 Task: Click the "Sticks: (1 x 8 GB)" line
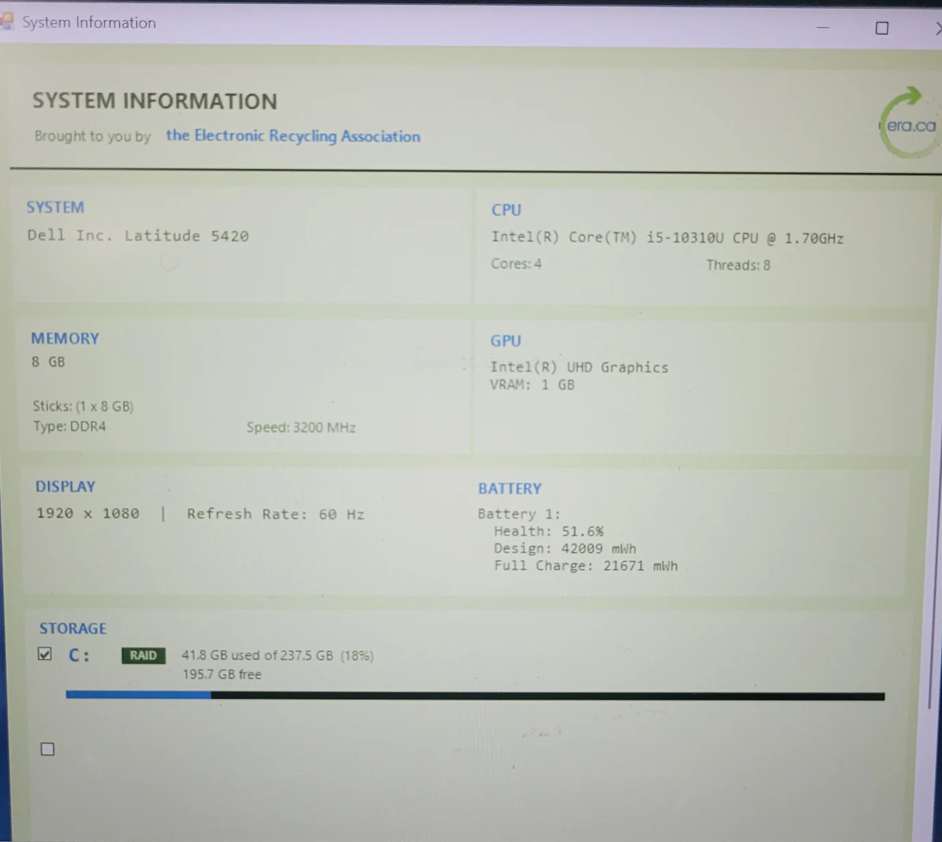[x=83, y=406]
